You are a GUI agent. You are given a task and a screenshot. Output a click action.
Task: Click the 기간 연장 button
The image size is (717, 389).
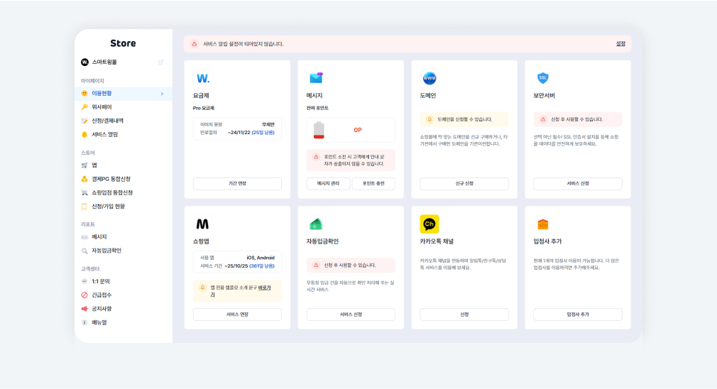(x=237, y=183)
